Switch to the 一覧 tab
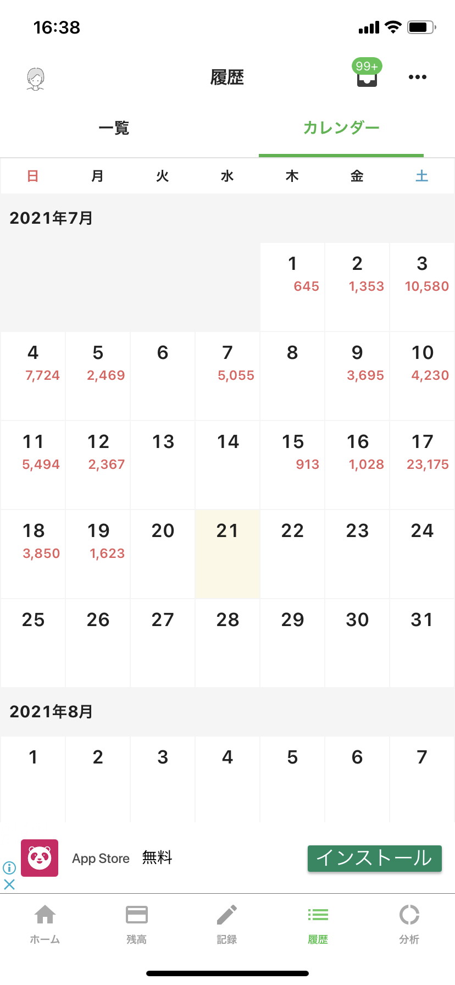The width and height of the screenshot is (455, 985). click(114, 129)
